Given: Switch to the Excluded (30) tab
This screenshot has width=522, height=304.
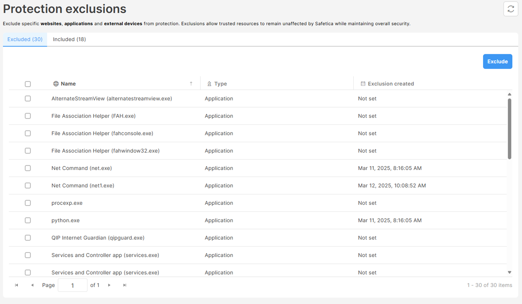Looking at the screenshot, I should click(x=25, y=39).
